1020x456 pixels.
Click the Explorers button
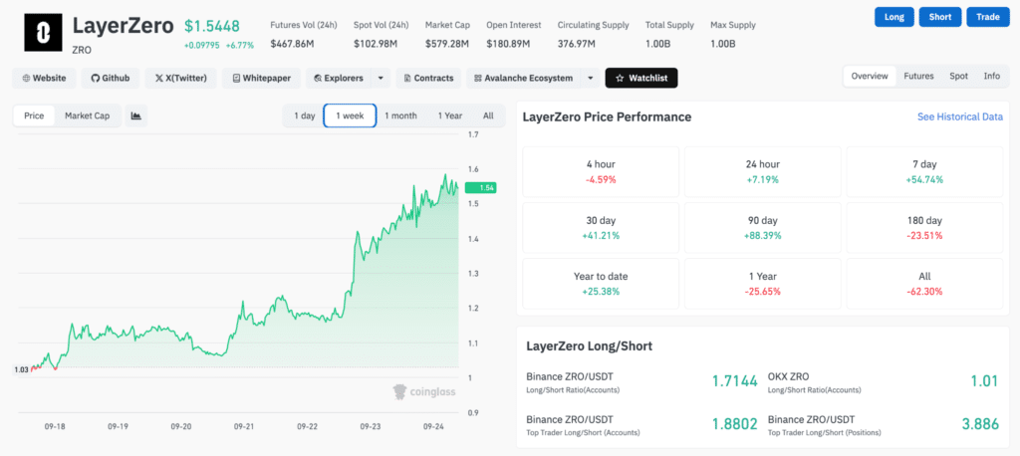339,78
